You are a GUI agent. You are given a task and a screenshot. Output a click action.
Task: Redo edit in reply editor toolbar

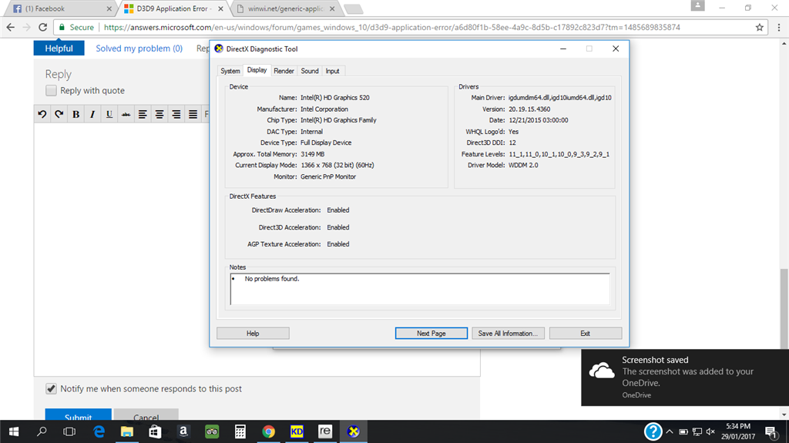[x=59, y=114]
